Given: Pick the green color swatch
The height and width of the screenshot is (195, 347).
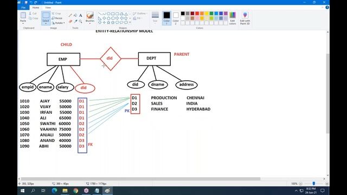Looking at the screenshot, I should click(211, 14).
